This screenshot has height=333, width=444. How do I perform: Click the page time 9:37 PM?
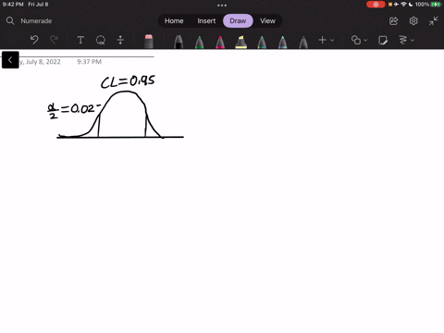pyautogui.click(x=90, y=62)
